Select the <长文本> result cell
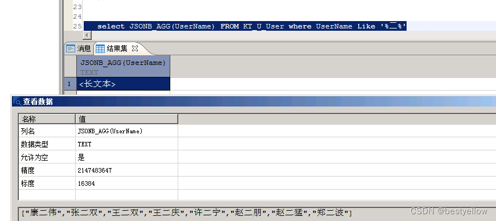This screenshot has height=221, width=496. click(x=123, y=84)
